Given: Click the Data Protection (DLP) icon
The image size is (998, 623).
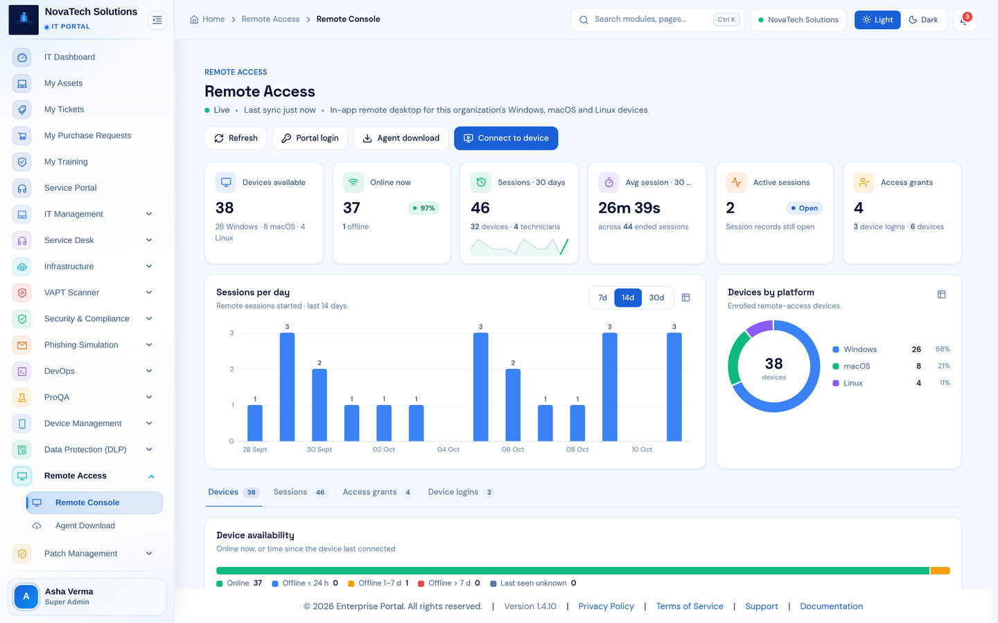Looking at the screenshot, I should (x=22, y=450).
